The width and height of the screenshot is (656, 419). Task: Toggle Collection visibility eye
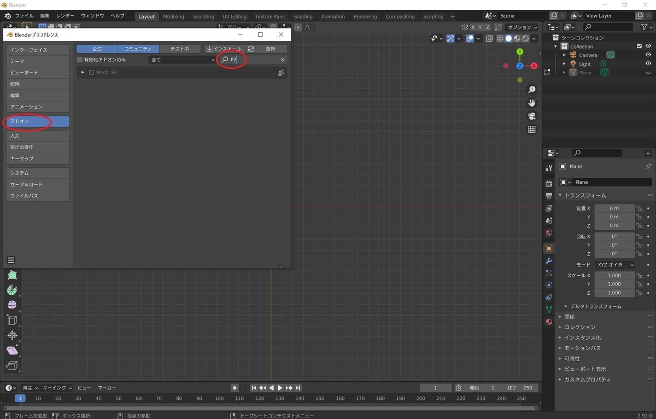click(648, 46)
